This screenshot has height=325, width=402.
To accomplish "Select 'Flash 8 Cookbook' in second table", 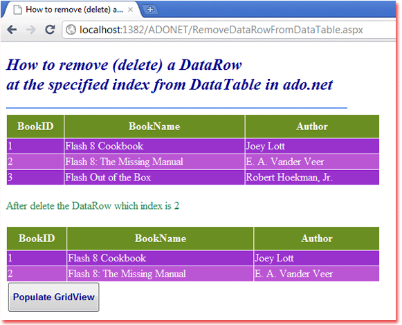I will [x=161, y=258].
